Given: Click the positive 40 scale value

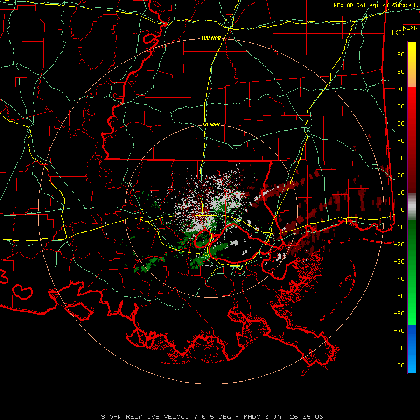Looking at the screenshot, I should (x=401, y=140).
